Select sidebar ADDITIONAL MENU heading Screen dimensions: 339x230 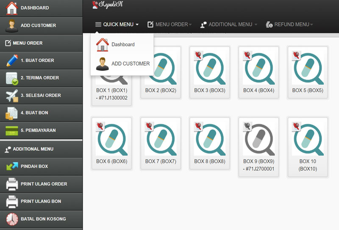41,149
